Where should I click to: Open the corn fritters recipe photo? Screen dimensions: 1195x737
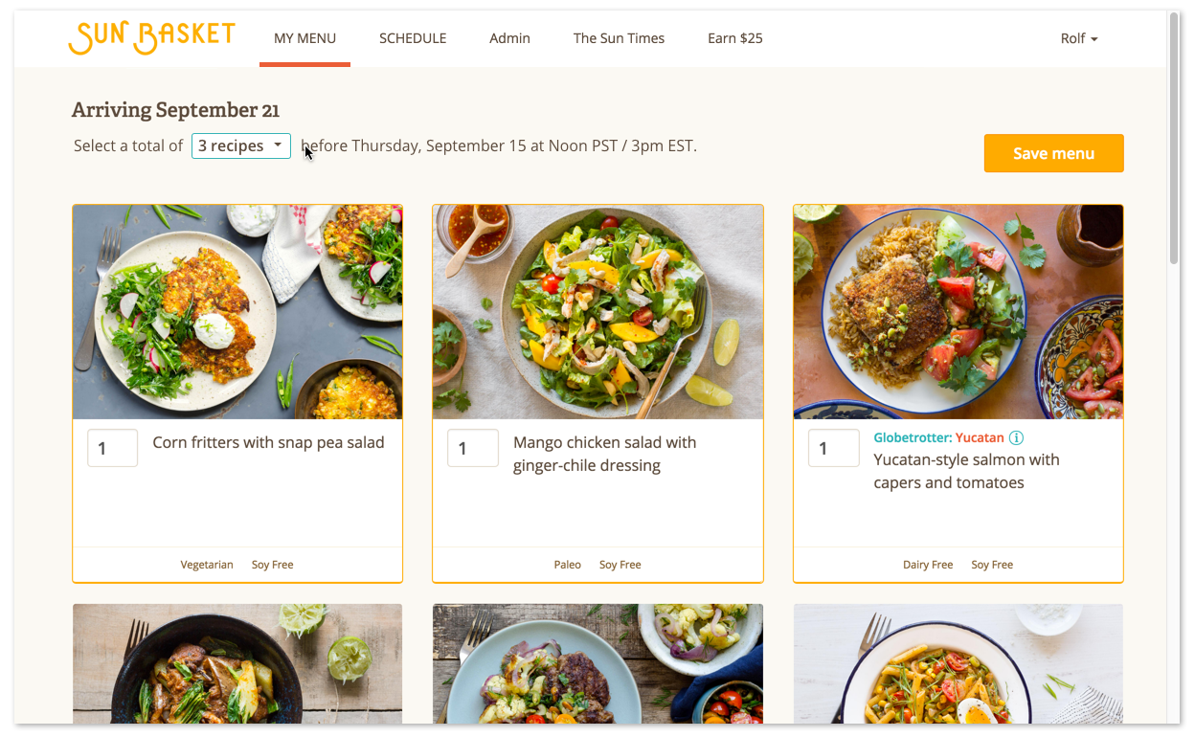pos(237,312)
